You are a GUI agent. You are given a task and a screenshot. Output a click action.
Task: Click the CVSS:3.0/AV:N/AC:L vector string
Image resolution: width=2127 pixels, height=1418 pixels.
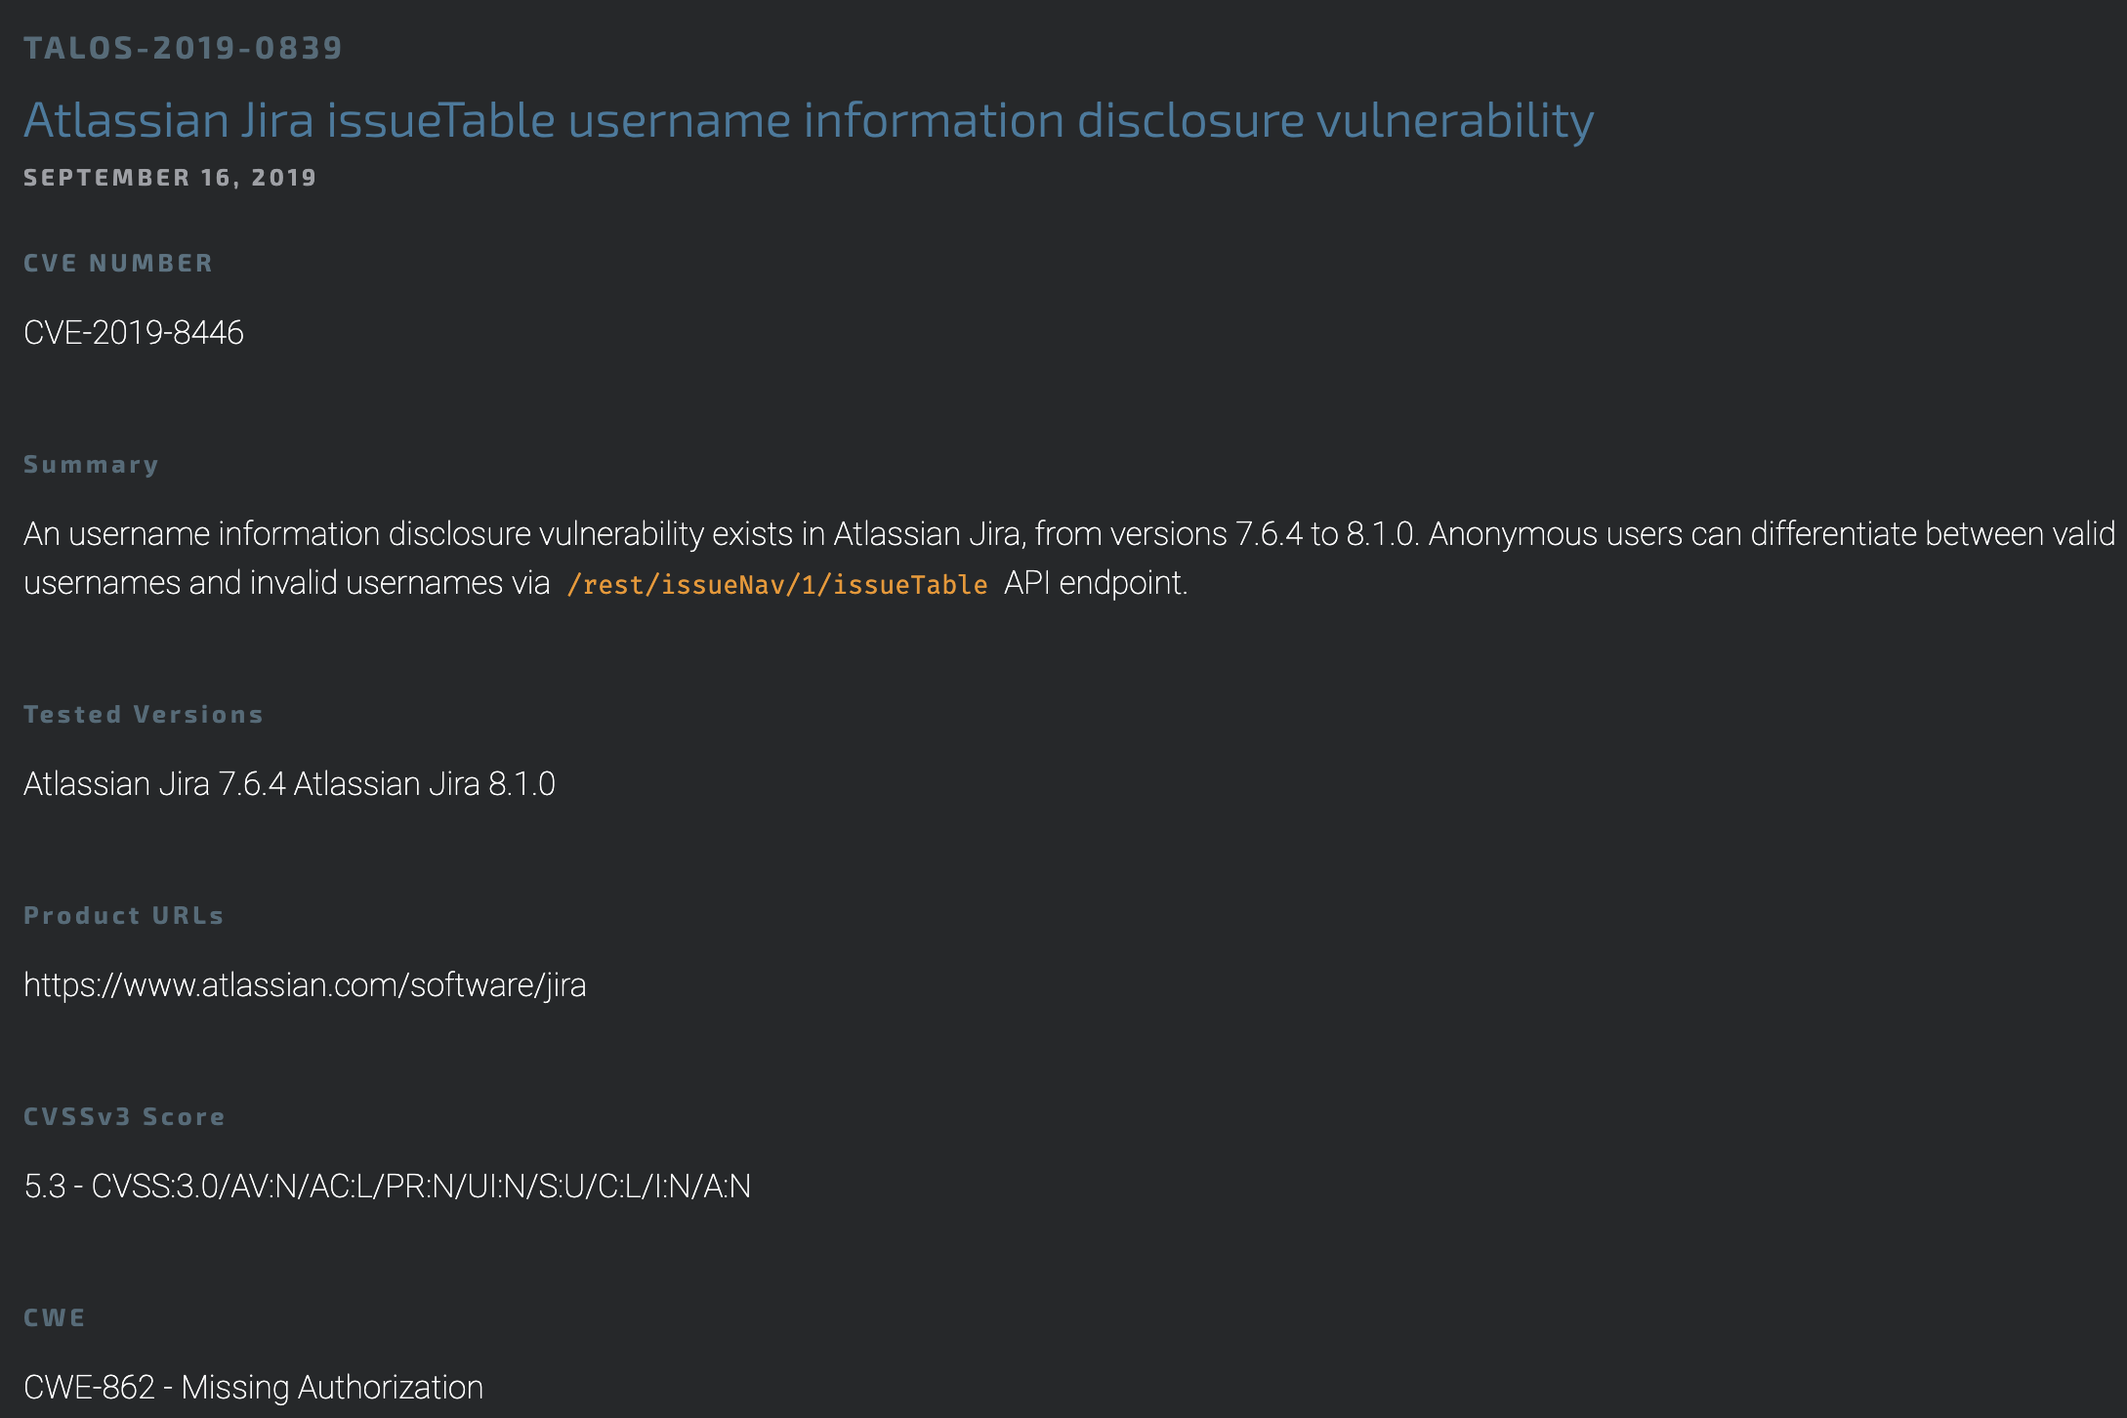coord(421,1187)
